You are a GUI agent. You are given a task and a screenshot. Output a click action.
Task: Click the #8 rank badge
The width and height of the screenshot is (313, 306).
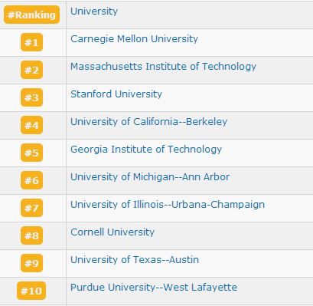pos(31,235)
